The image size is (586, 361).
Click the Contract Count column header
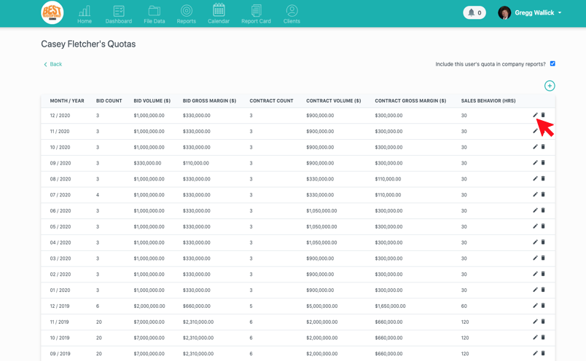[x=271, y=100]
